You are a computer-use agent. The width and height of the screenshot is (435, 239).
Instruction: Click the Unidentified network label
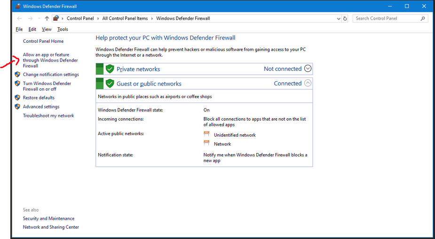(235, 135)
